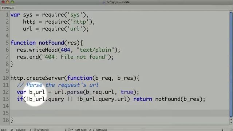Select the proxy.js tab
Image resolution: width=233 pixels, height=131 pixels.
coord(8,8)
